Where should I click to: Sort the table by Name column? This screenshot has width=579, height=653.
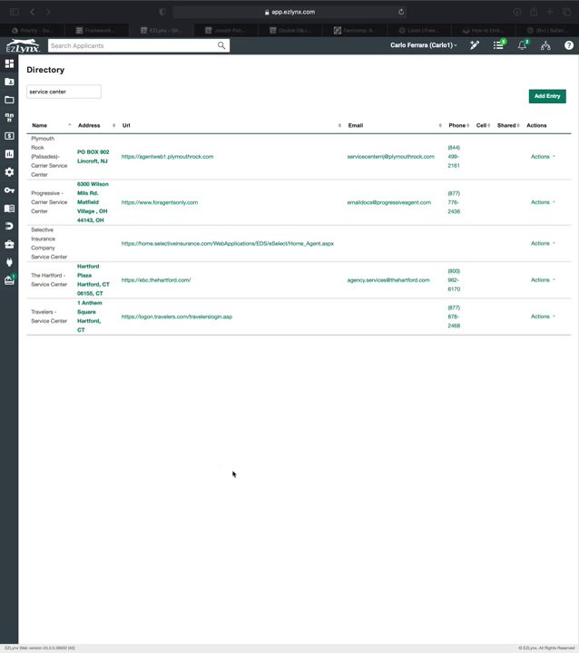[51, 125]
